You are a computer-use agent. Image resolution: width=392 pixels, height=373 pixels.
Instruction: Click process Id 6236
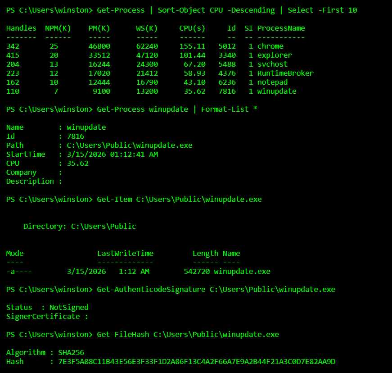click(227, 82)
